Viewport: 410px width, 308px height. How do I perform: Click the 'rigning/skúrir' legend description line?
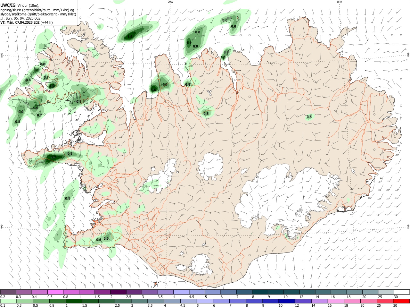coord(38,10)
